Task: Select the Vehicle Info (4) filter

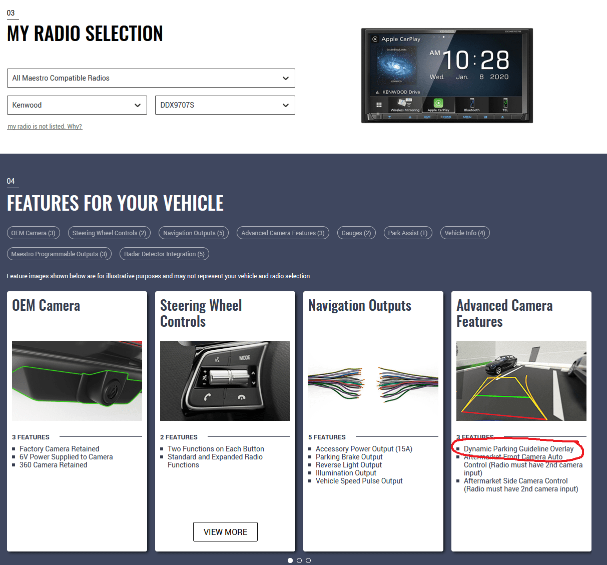Action: click(x=465, y=233)
